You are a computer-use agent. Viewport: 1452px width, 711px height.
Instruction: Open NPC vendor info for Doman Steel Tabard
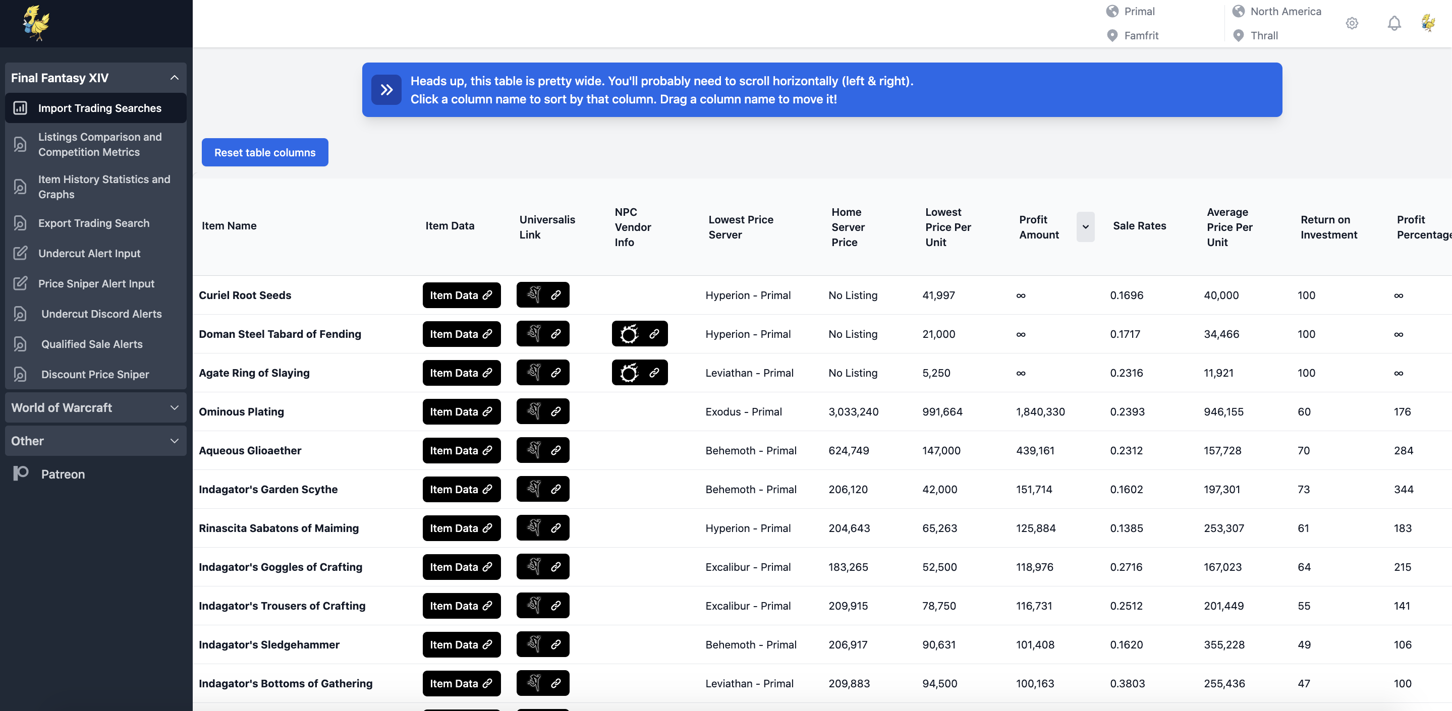[x=639, y=333]
